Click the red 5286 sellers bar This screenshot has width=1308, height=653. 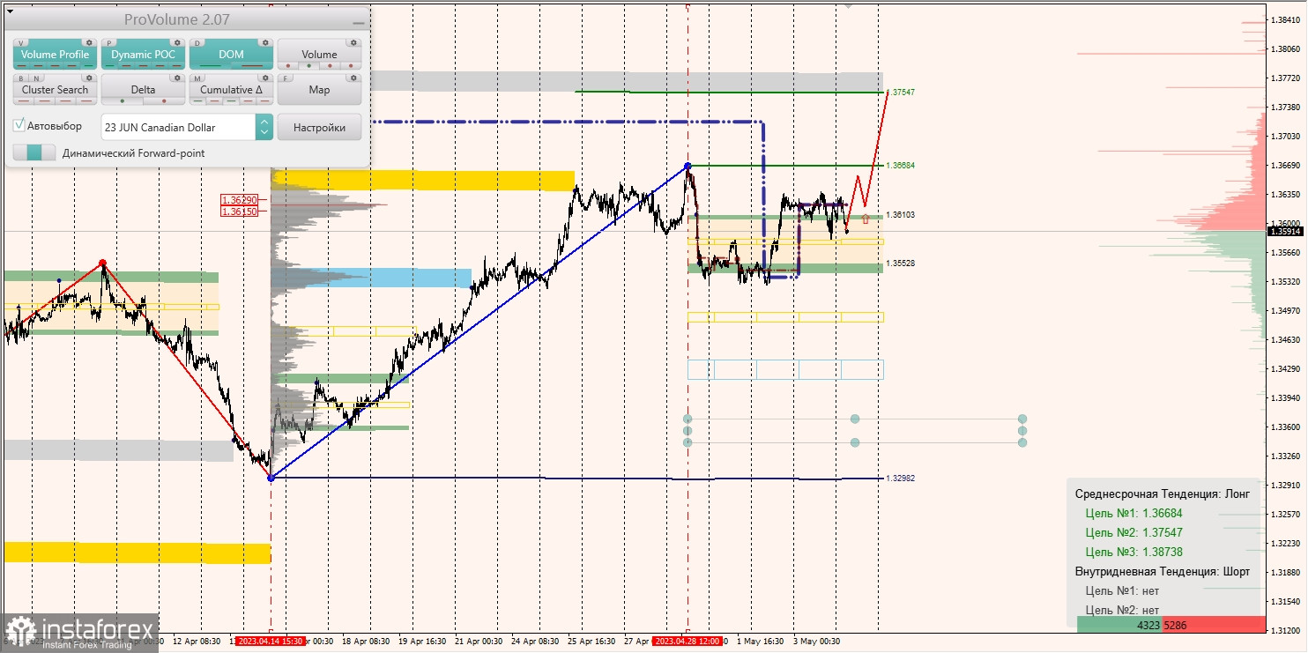(x=1214, y=624)
